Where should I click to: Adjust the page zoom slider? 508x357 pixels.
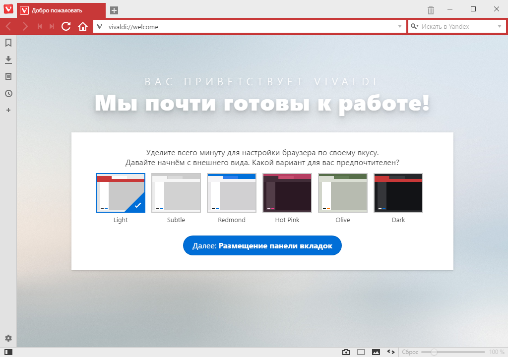[434, 352]
